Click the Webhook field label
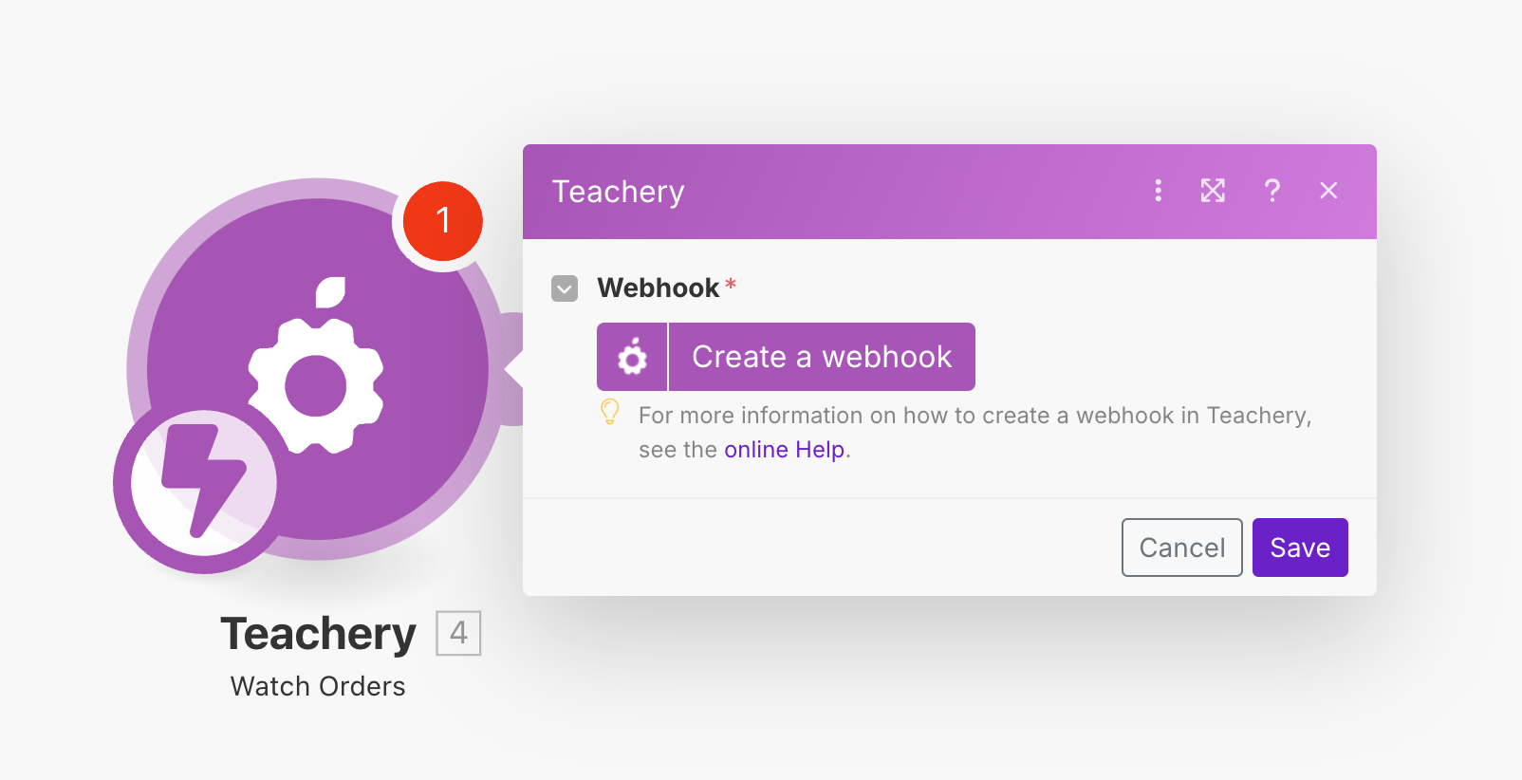 tap(658, 288)
